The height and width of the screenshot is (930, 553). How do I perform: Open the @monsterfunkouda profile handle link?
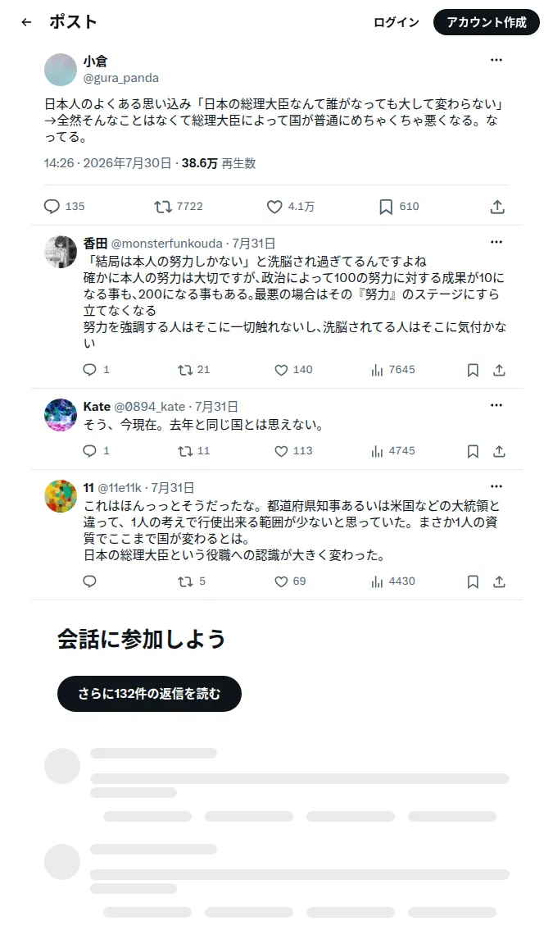(166, 244)
